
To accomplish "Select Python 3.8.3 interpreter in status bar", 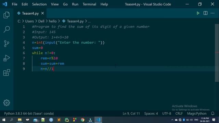I will (29, 113).
